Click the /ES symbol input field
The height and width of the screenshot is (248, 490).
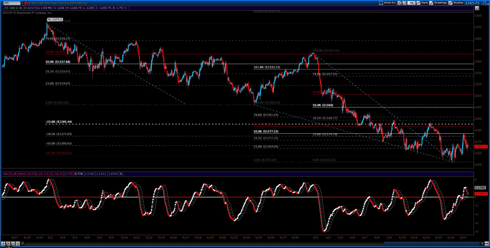click(12, 3)
